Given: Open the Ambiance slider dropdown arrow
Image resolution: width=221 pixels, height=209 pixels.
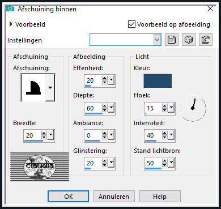Looking at the screenshot, I should [x=111, y=135].
